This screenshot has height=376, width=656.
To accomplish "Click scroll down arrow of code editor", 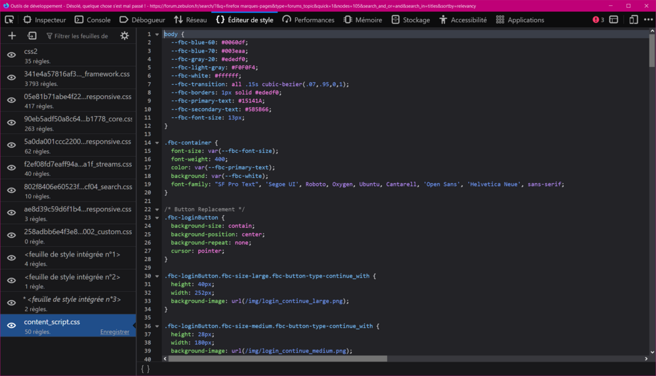I will [652, 352].
